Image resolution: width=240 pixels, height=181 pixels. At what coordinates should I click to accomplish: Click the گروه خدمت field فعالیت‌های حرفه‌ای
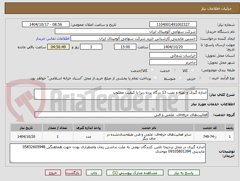point(121,114)
